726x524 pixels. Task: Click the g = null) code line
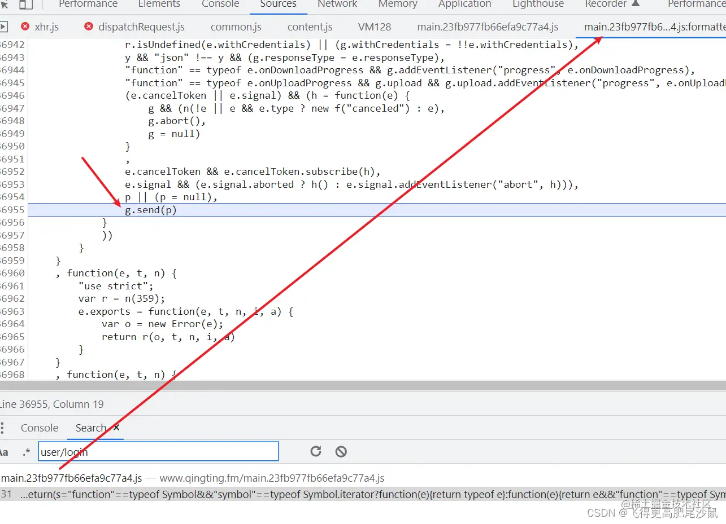pyautogui.click(x=175, y=134)
